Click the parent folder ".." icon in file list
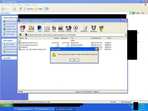This screenshot has height=111, width=148. [19, 41]
